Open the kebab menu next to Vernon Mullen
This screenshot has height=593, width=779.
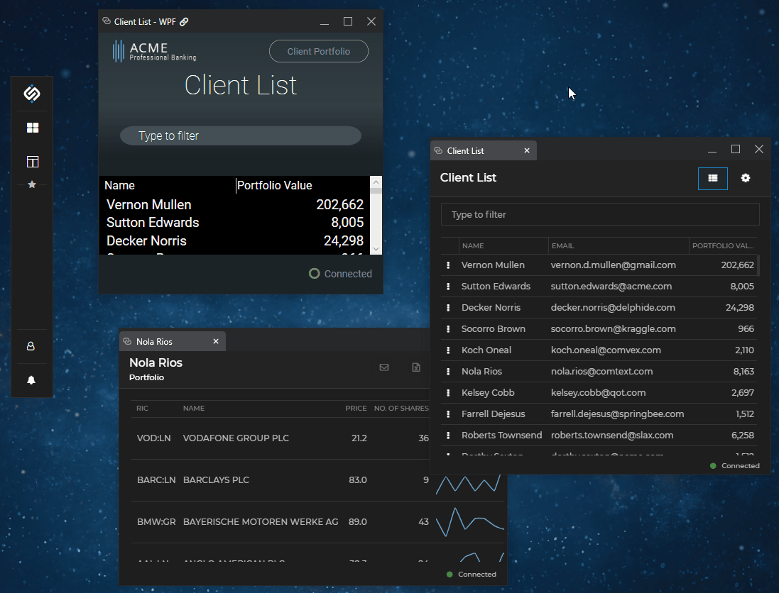[447, 265]
